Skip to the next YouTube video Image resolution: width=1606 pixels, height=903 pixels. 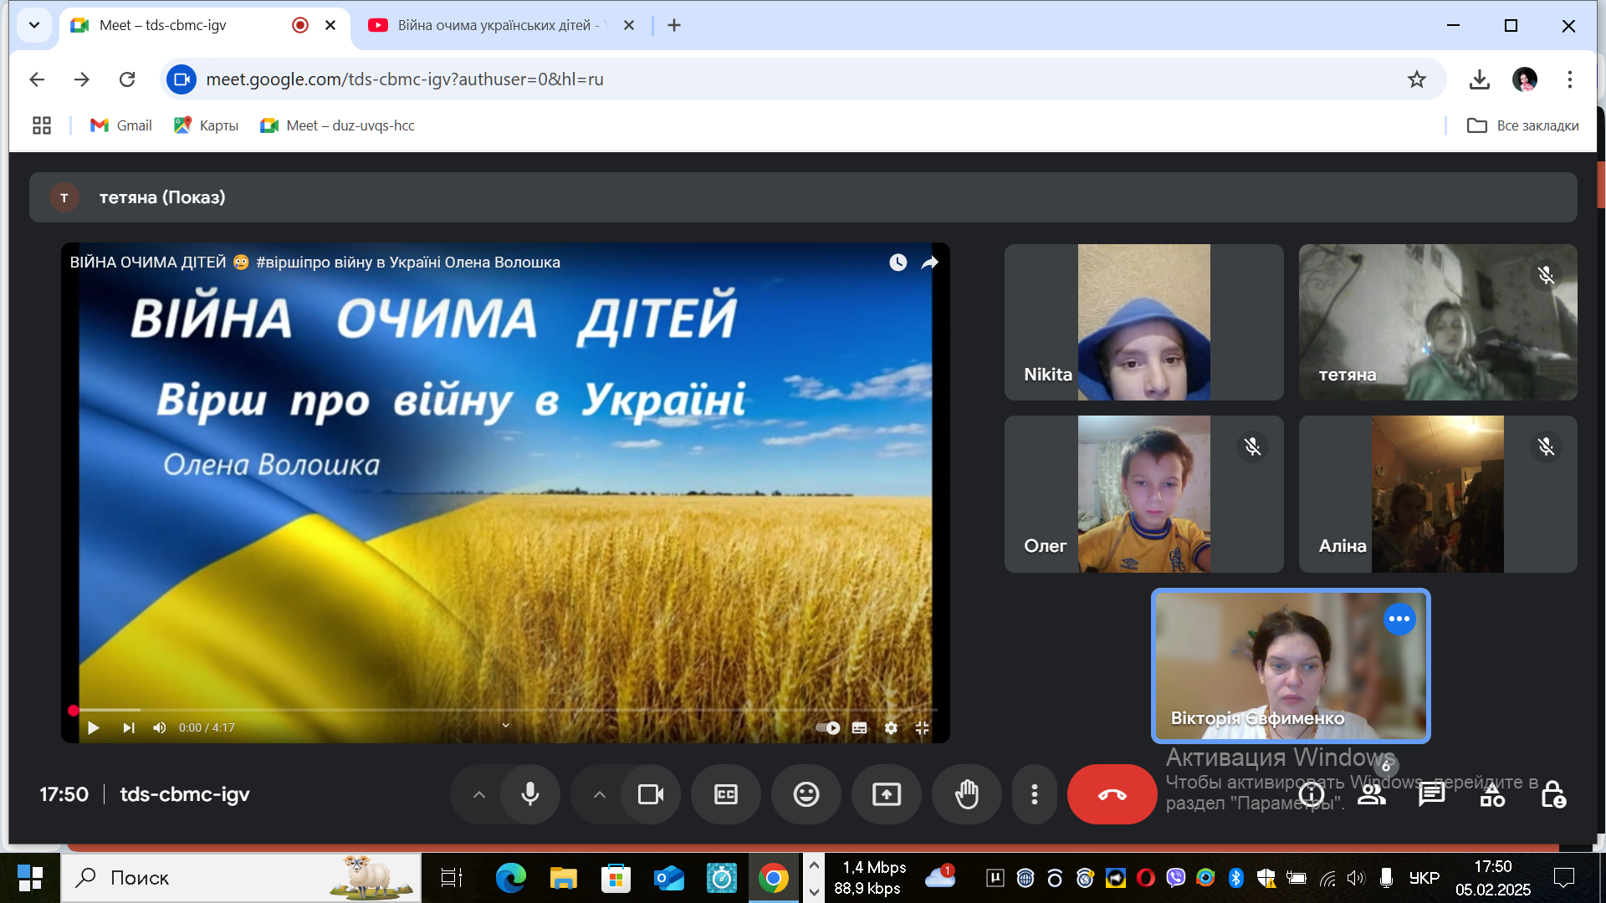click(128, 728)
